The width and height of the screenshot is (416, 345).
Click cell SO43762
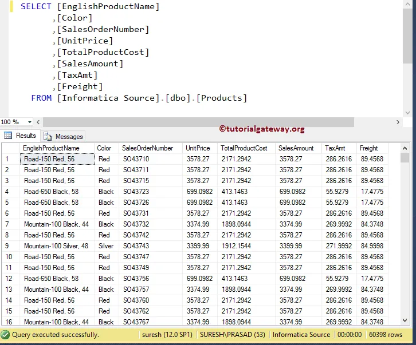point(151,311)
